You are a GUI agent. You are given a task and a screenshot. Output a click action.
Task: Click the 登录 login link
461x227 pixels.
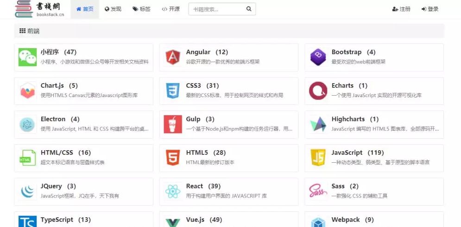coord(430,9)
